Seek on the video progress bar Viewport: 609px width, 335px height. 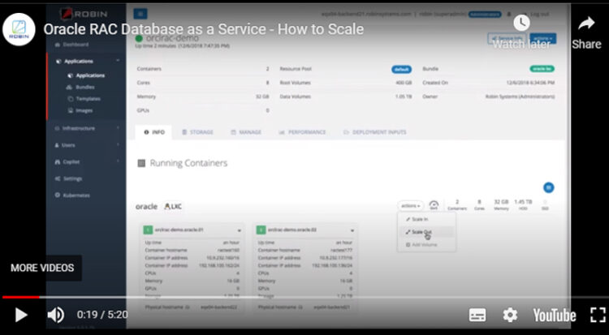click(304, 298)
